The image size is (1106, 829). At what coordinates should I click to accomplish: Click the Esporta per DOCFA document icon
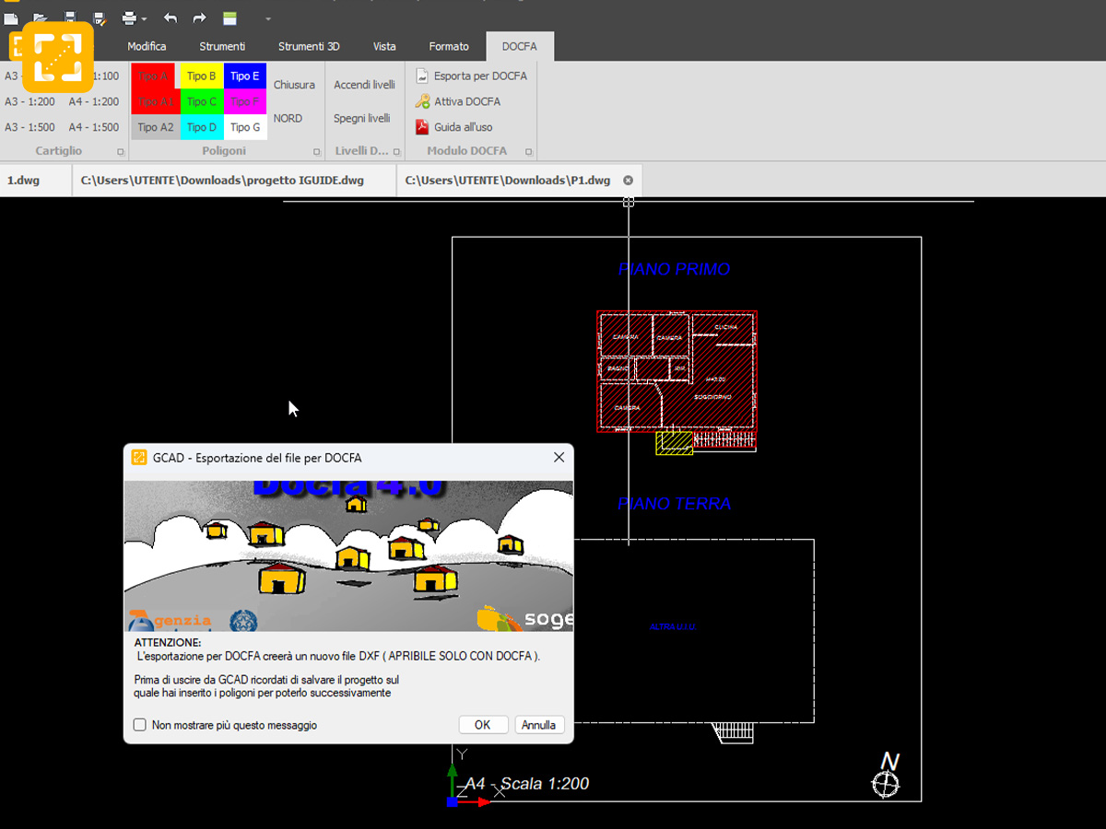pyautogui.click(x=422, y=76)
